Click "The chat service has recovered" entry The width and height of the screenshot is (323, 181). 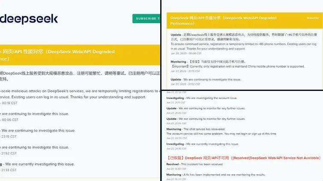click(205, 129)
